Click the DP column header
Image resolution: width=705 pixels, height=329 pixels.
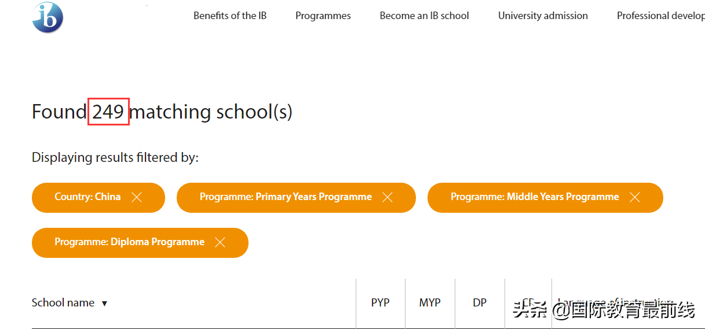click(x=480, y=302)
